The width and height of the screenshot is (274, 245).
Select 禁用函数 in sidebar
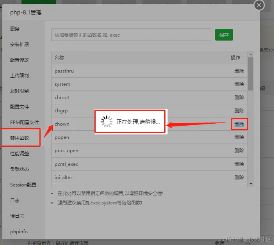click(x=20, y=138)
